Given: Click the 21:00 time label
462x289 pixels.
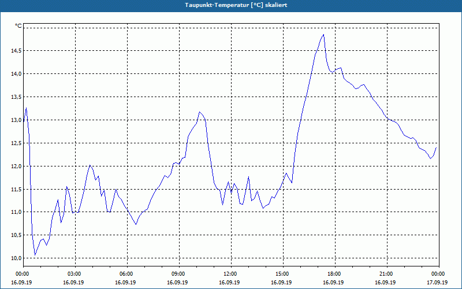Looking at the screenshot, I should point(387,274).
